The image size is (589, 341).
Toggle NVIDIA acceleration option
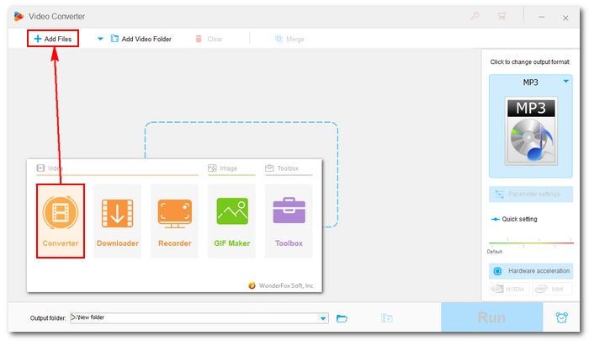click(x=509, y=289)
